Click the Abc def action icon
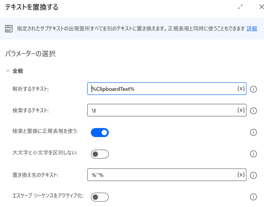This screenshot has width=264, height=207. 8,29
